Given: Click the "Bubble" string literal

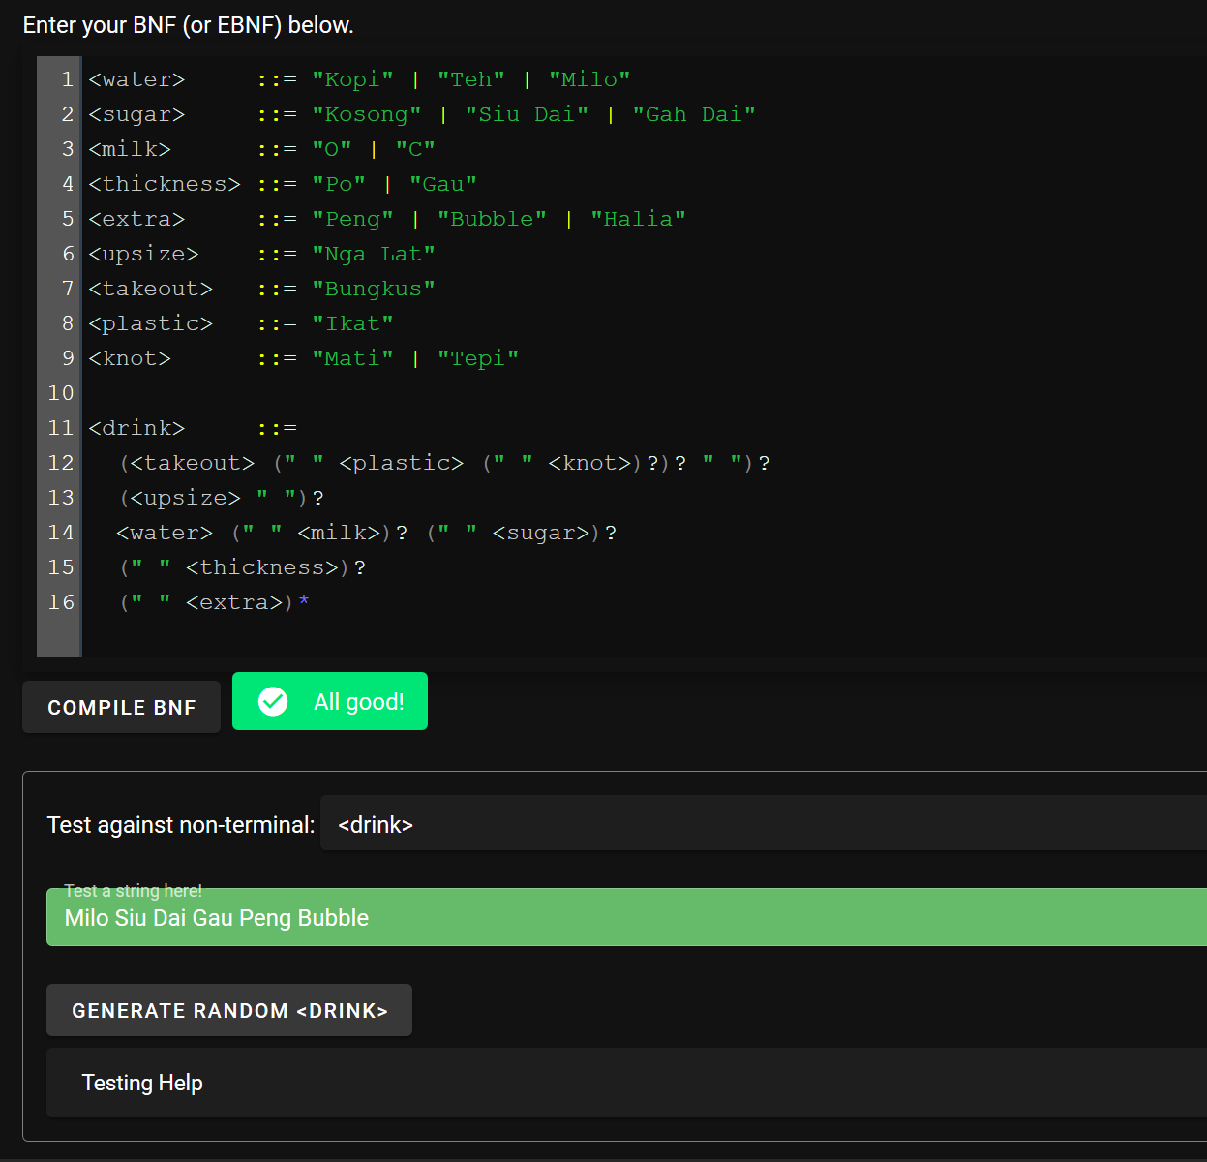Looking at the screenshot, I should click(x=492, y=219).
